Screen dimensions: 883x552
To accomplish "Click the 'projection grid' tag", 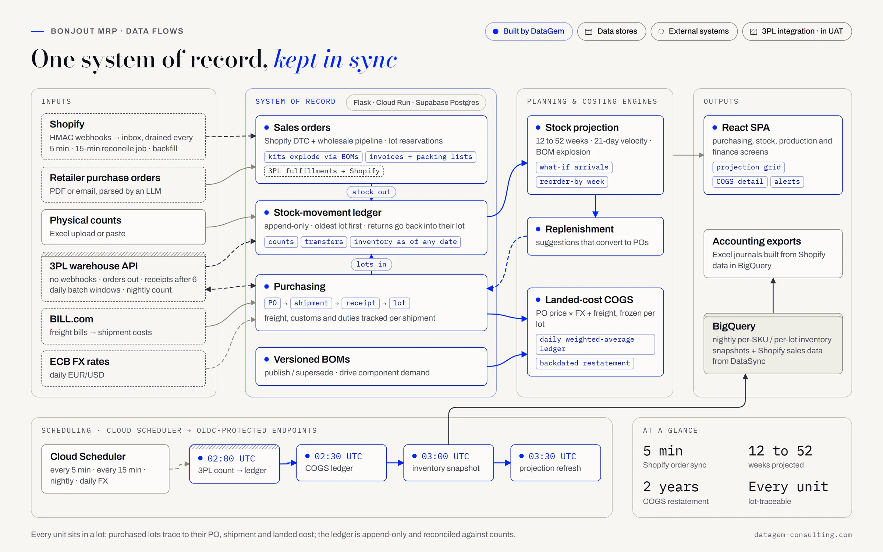I will click(x=748, y=167).
